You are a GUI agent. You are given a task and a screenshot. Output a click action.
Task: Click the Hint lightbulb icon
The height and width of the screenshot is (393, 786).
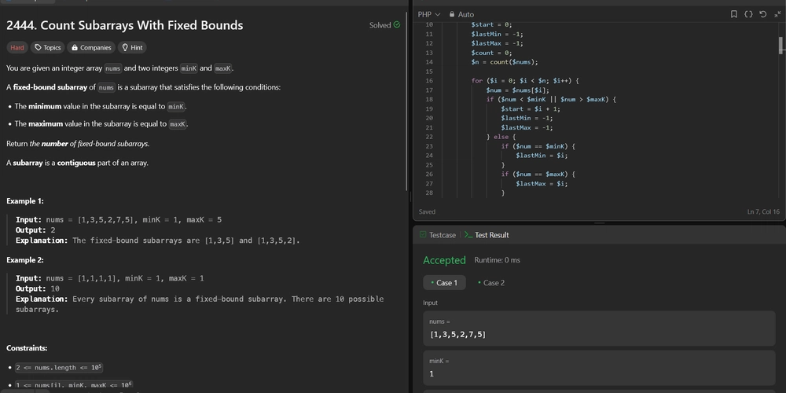tap(125, 48)
